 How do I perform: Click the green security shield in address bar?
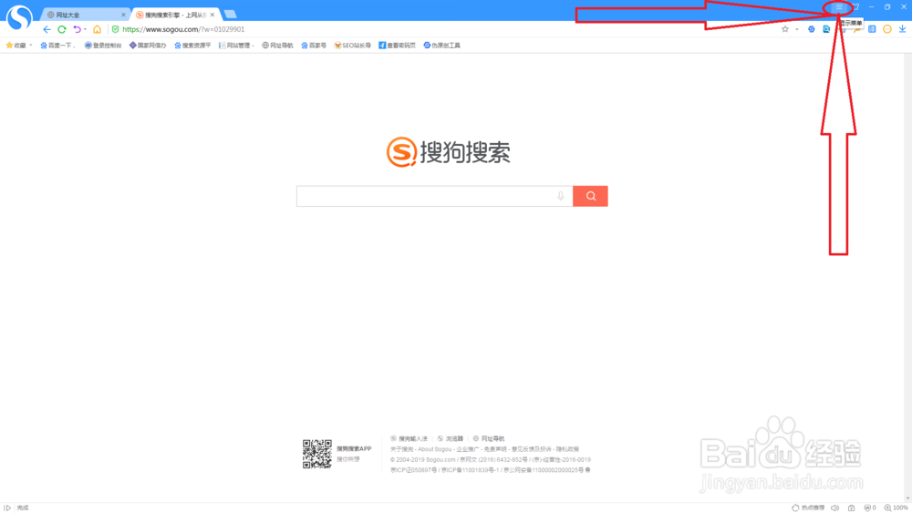115,29
